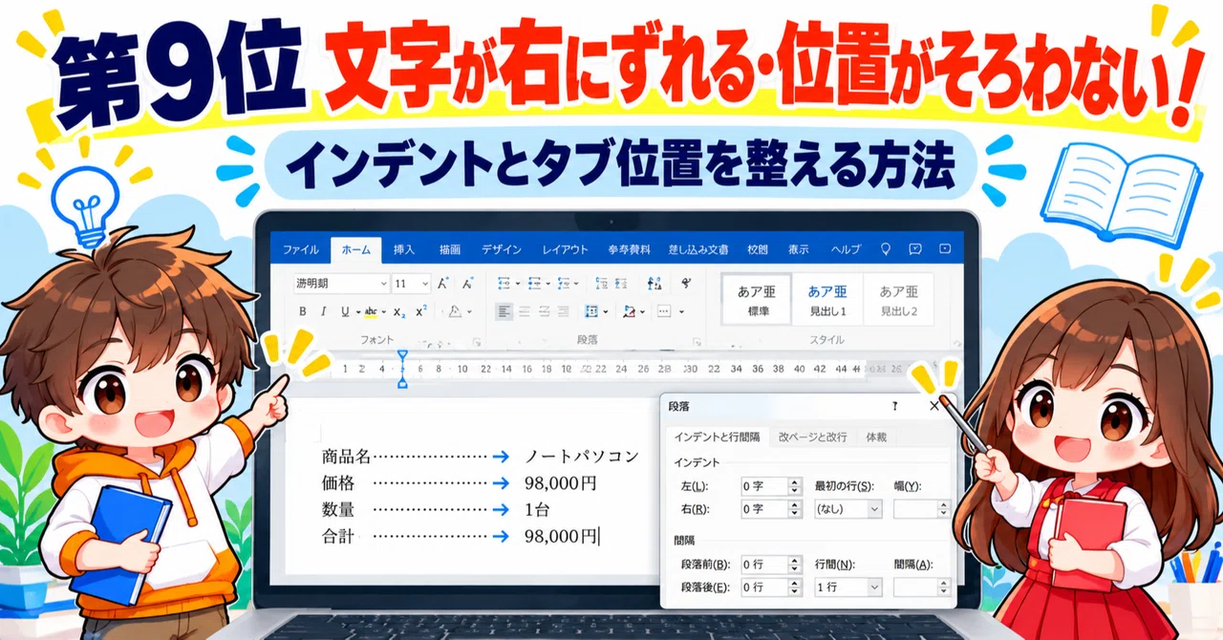Expand the underline style dropdown arrow
Screen dimensions: 1223x640
click(x=358, y=312)
